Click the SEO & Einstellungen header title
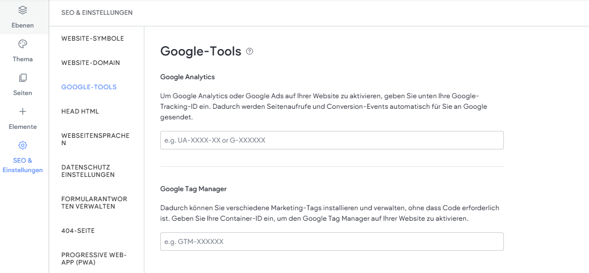589x273 pixels. click(97, 13)
